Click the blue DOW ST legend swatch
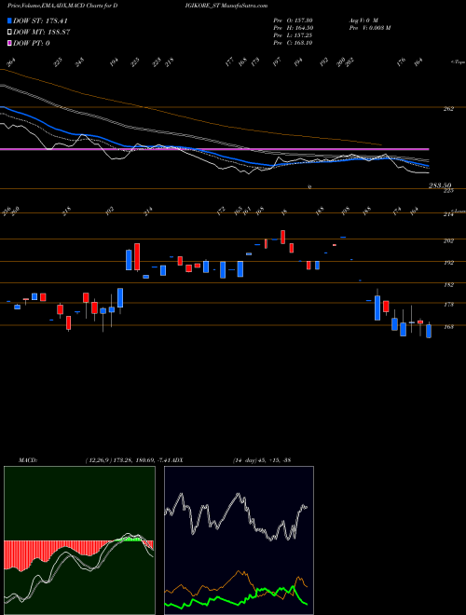 coord(10,20)
